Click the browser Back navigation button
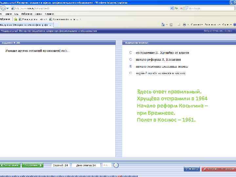Viewport: 236px width, 177px height. click(x=3, y=8)
